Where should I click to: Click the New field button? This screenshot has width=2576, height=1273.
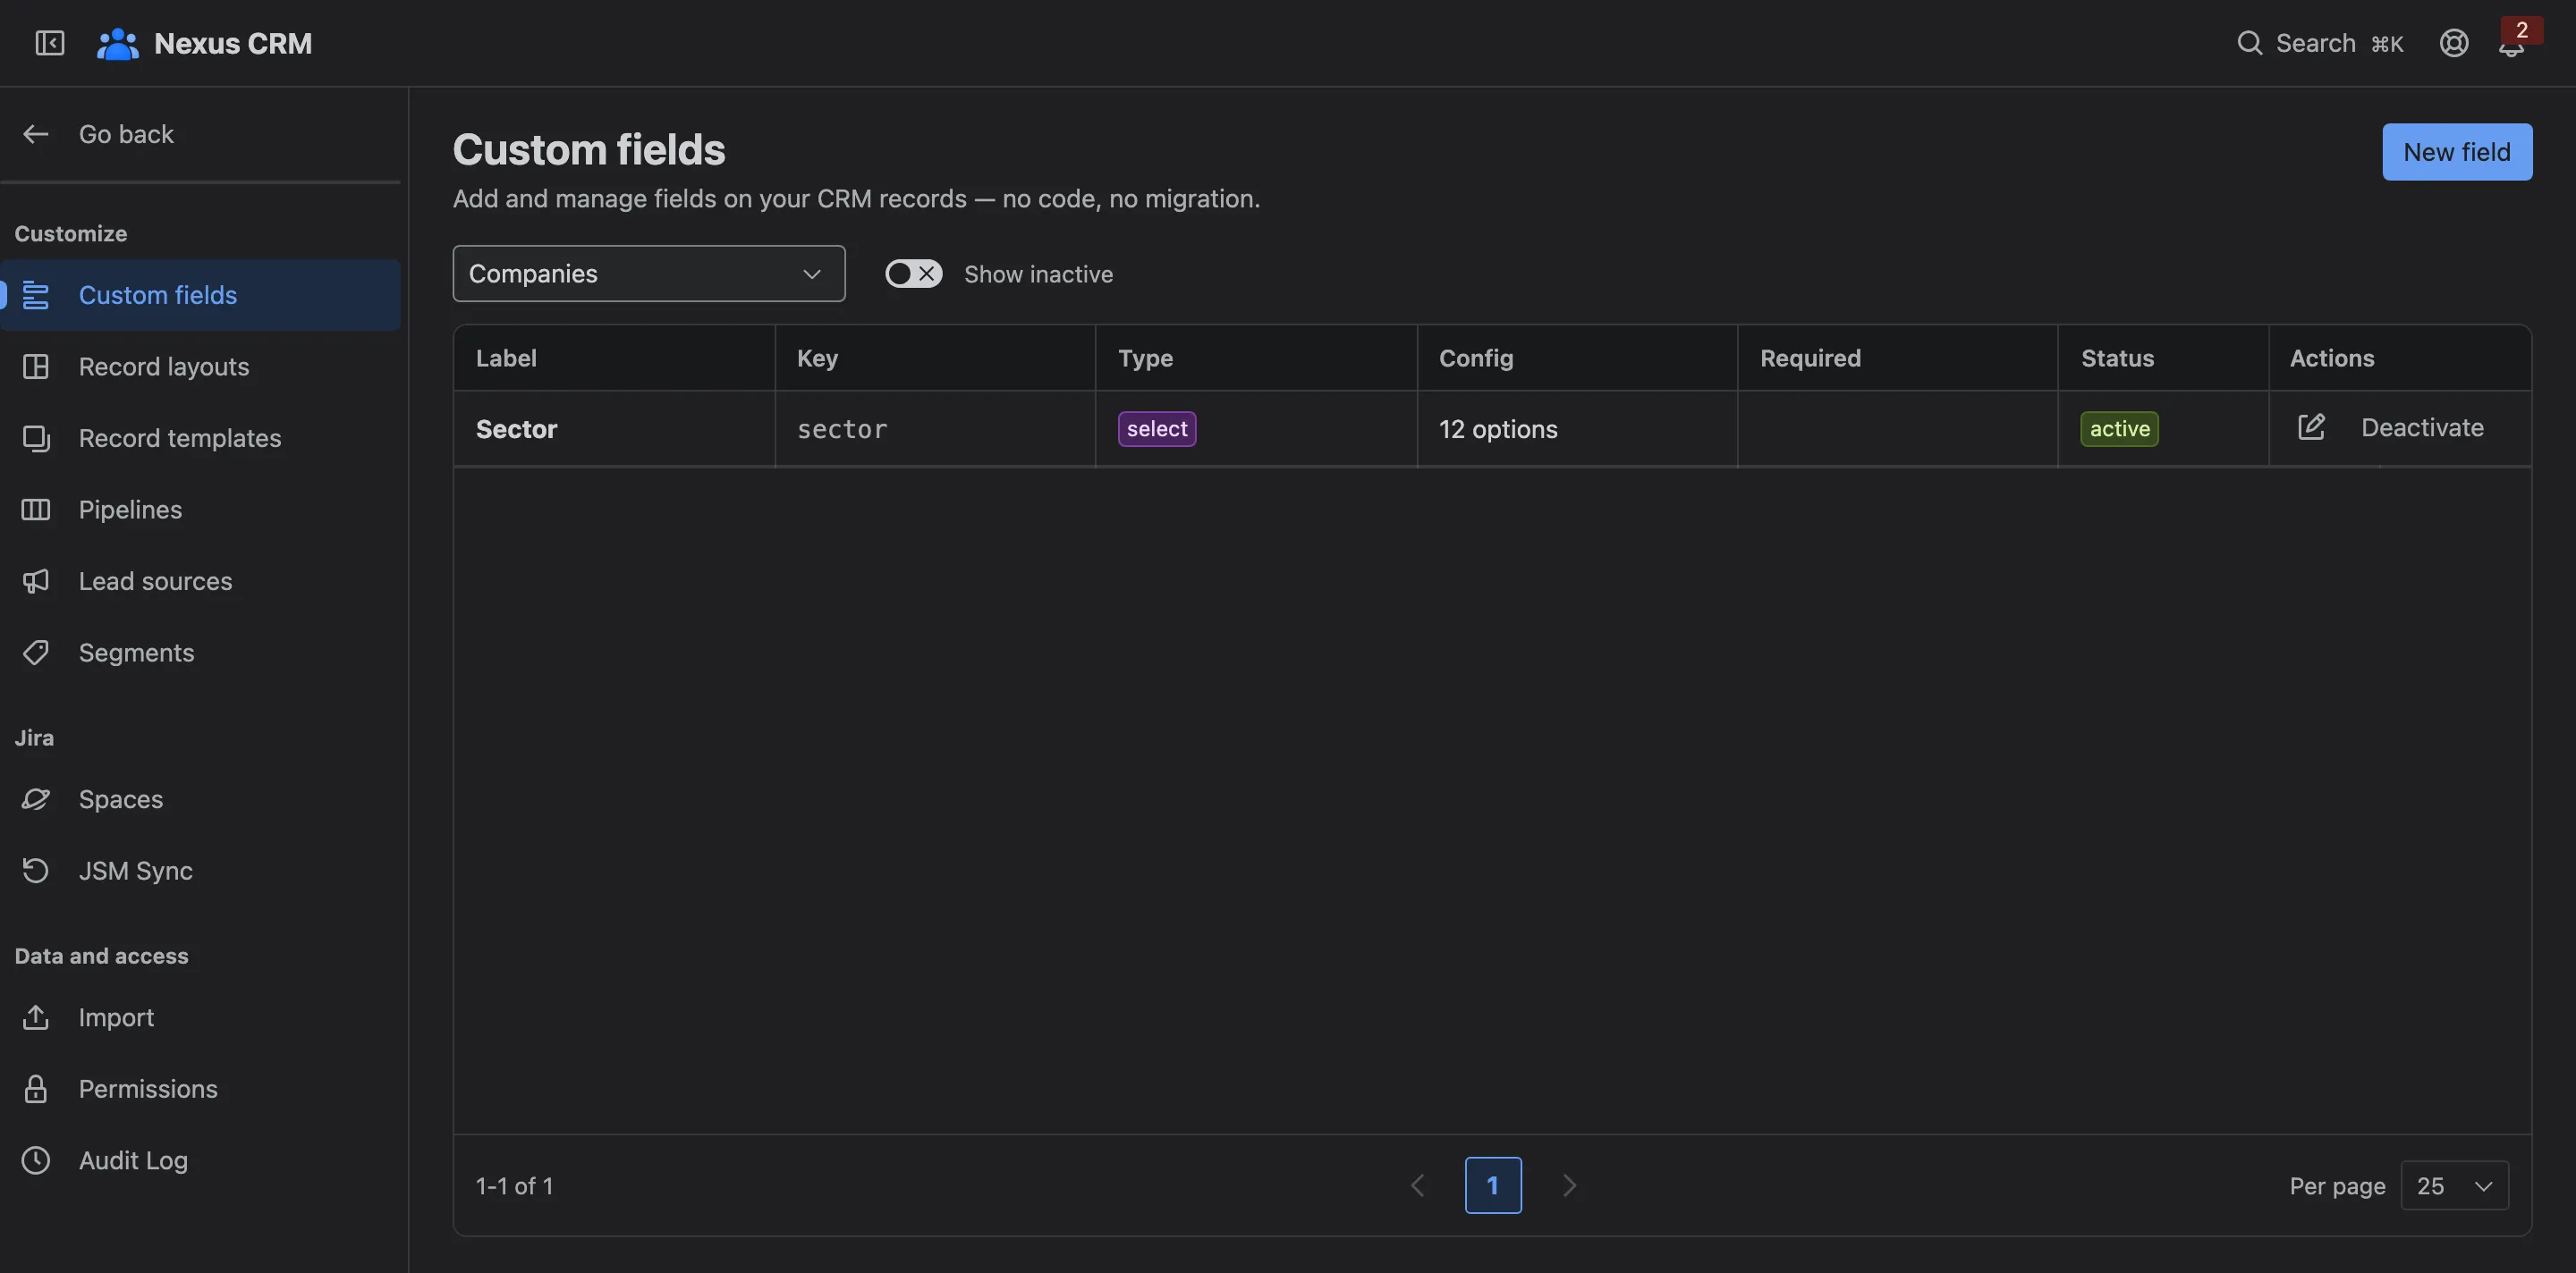[x=2457, y=152]
